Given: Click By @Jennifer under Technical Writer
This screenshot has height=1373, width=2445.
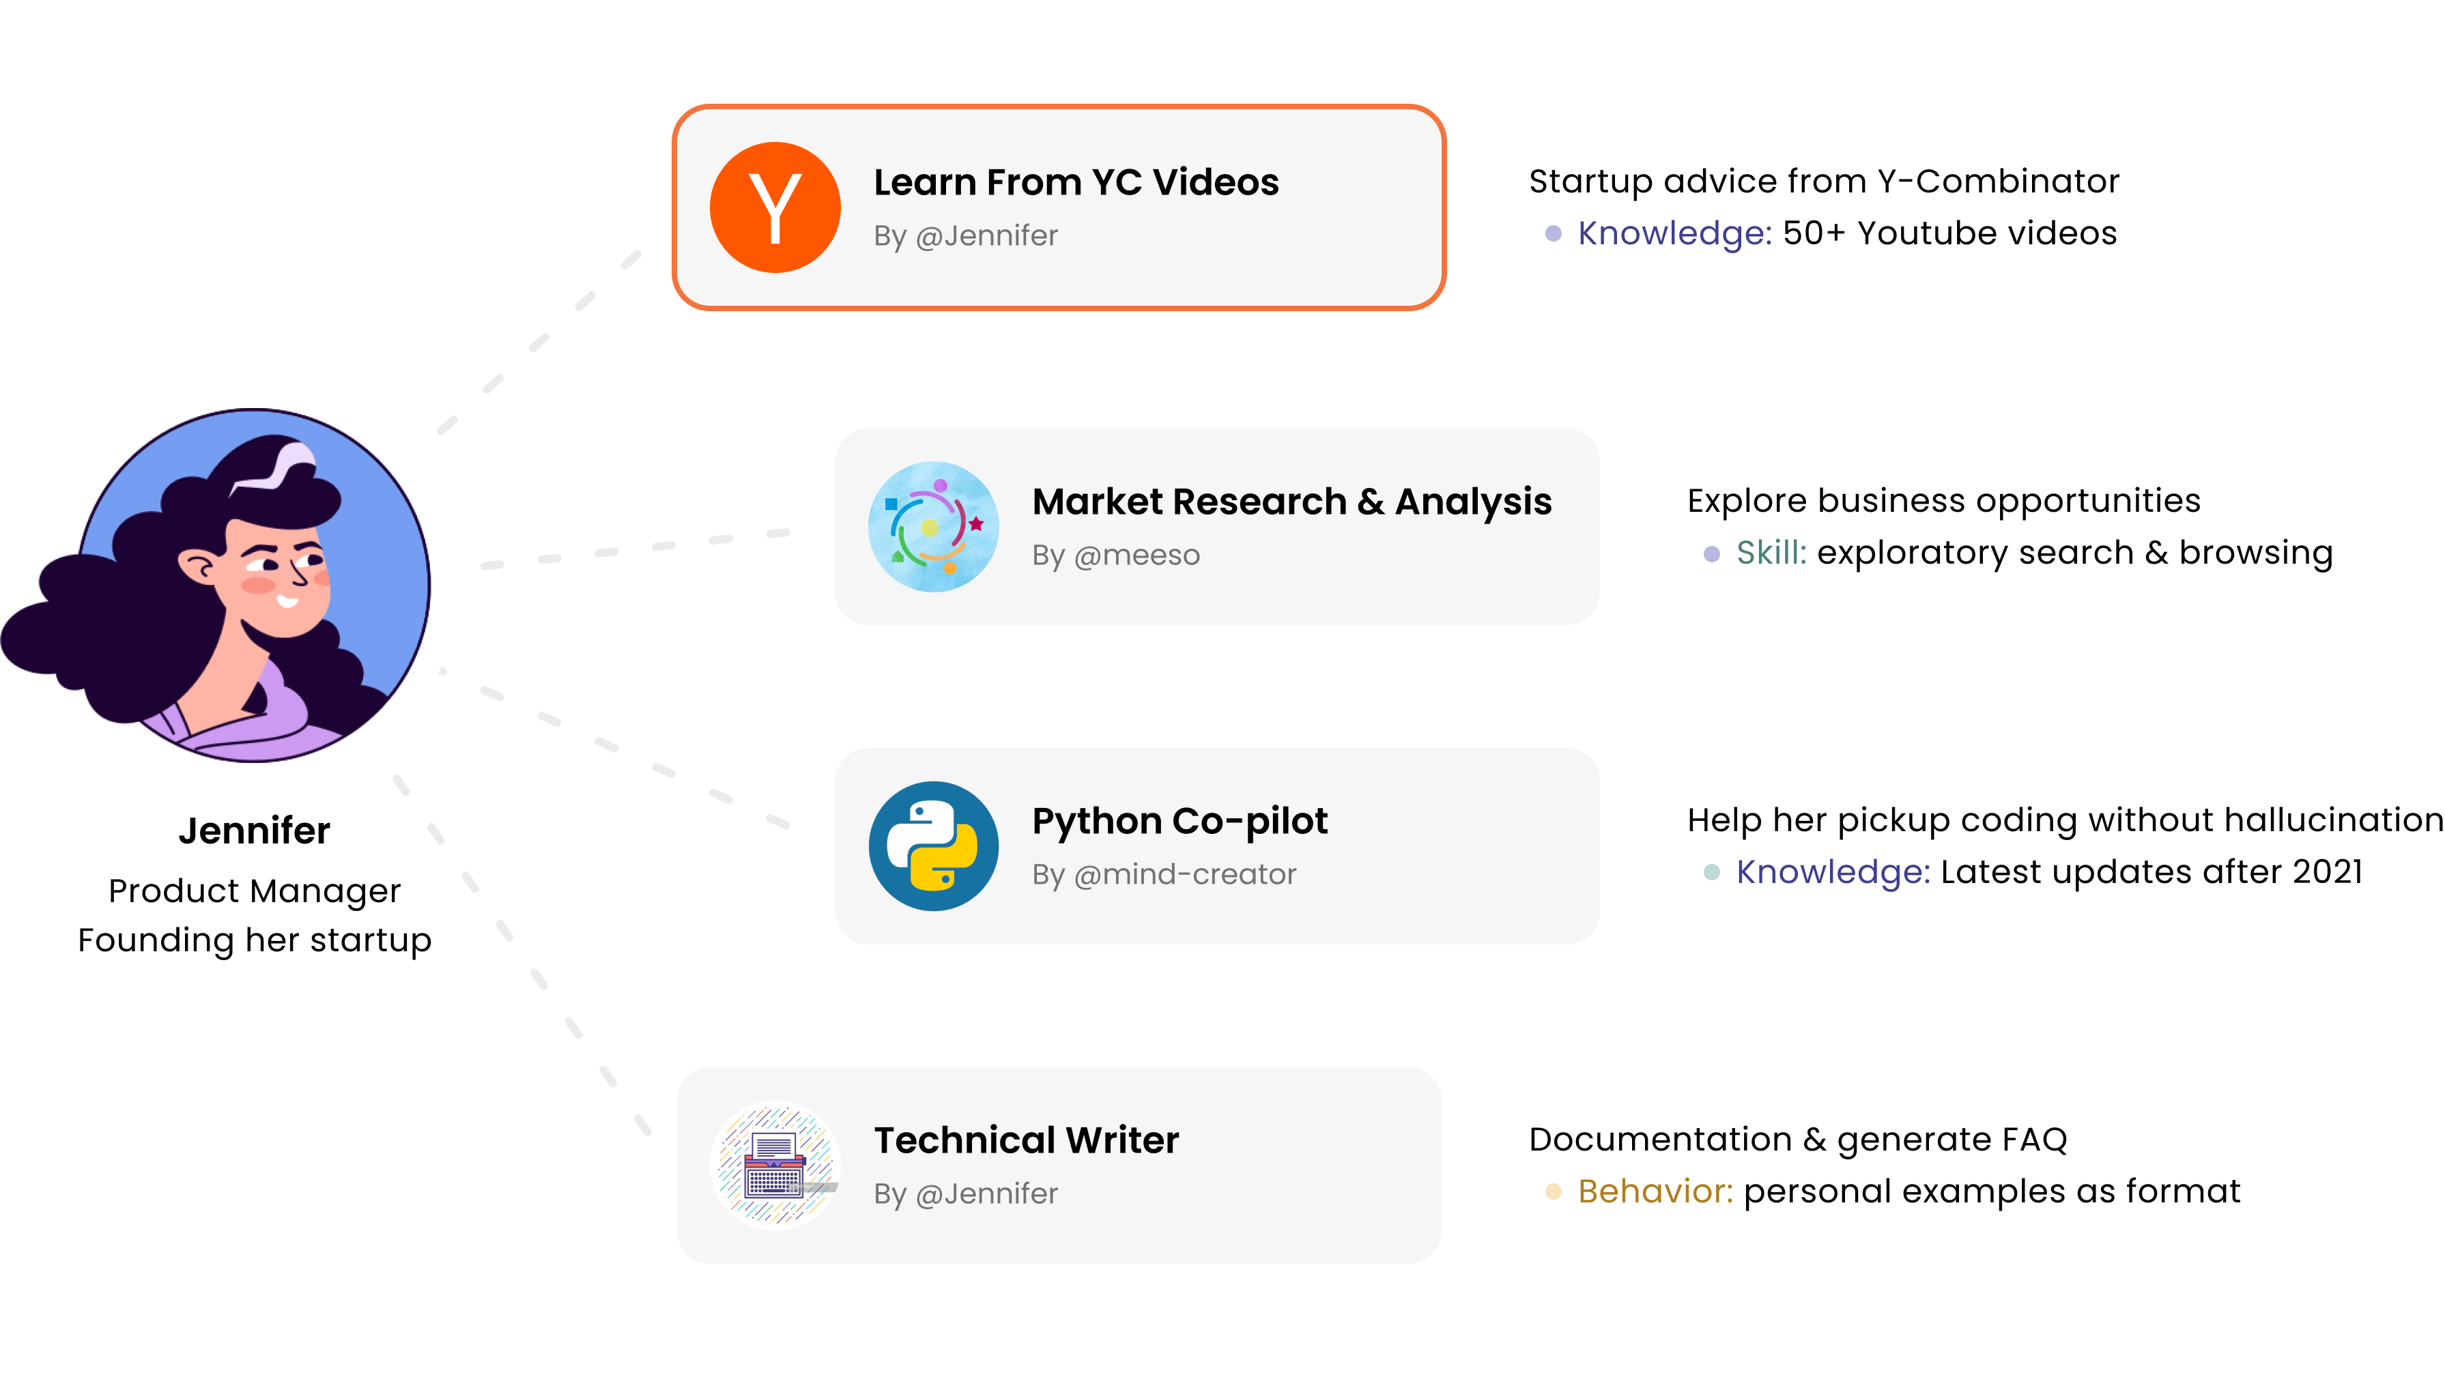Looking at the screenshot, I should [x=965, y=1194].
